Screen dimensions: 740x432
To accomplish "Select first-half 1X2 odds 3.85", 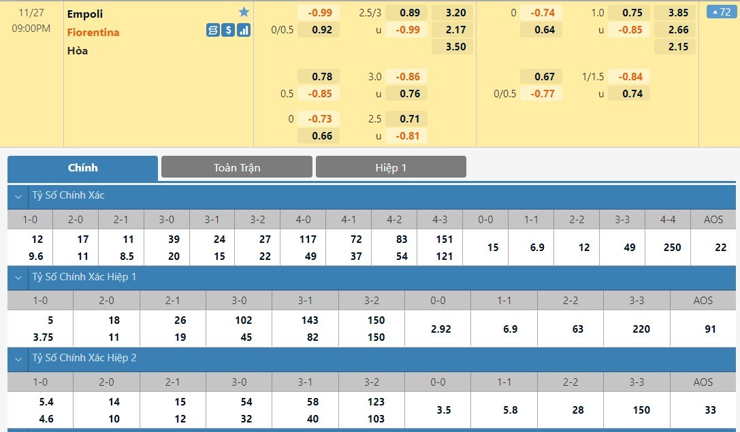I will click(678, 12).
